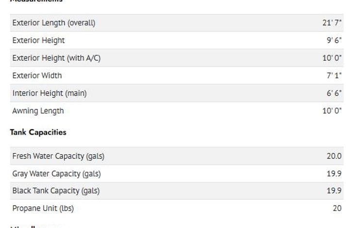Click the Exterior Width label
The height and width of the screenshot is (228, 355).
point(37,75)
